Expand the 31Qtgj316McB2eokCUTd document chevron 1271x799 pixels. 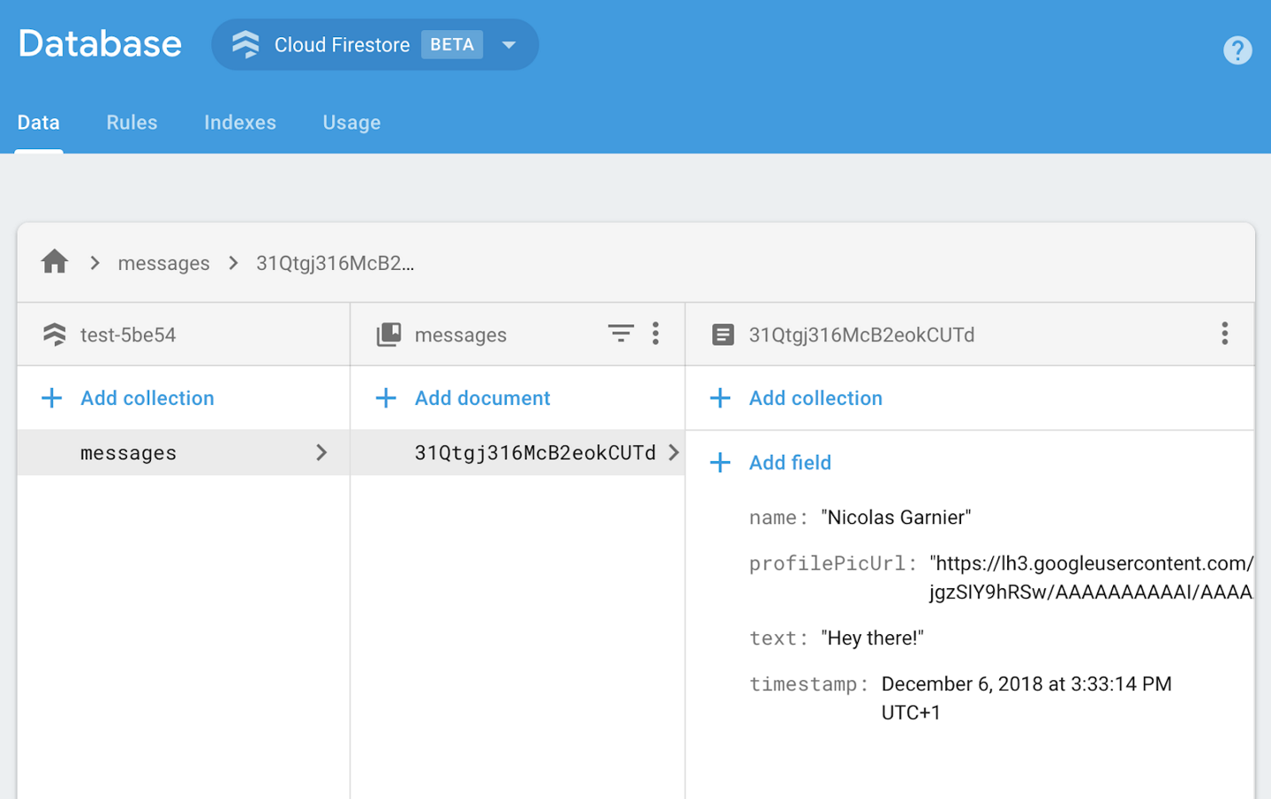(x=673, y=452)
